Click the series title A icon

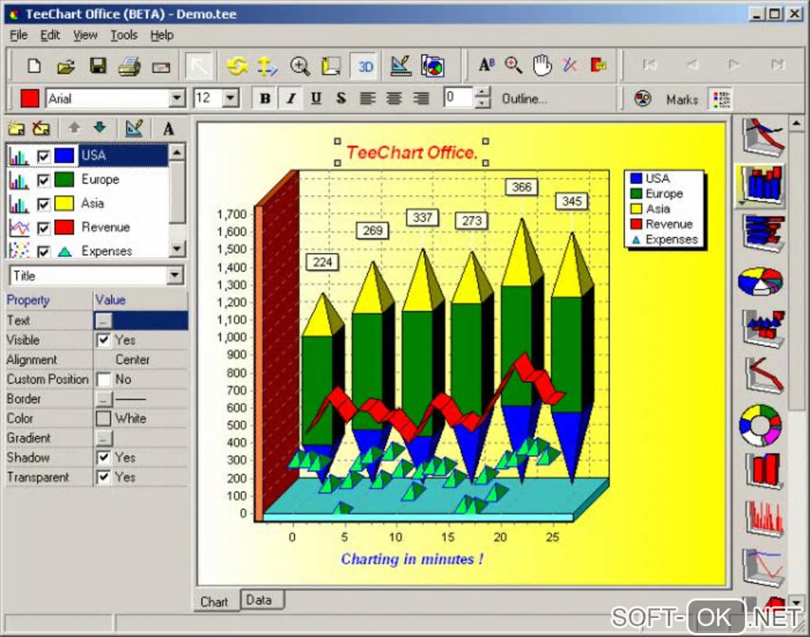(168, 129)
